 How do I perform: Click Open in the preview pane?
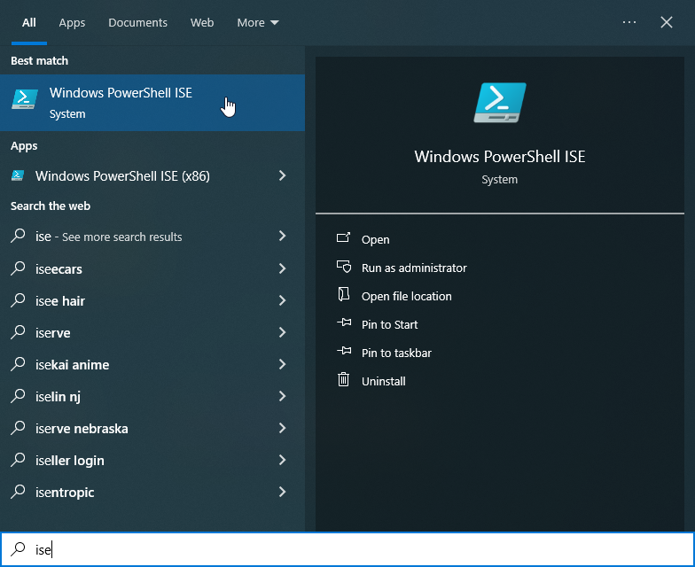click(x=376, y=239)
